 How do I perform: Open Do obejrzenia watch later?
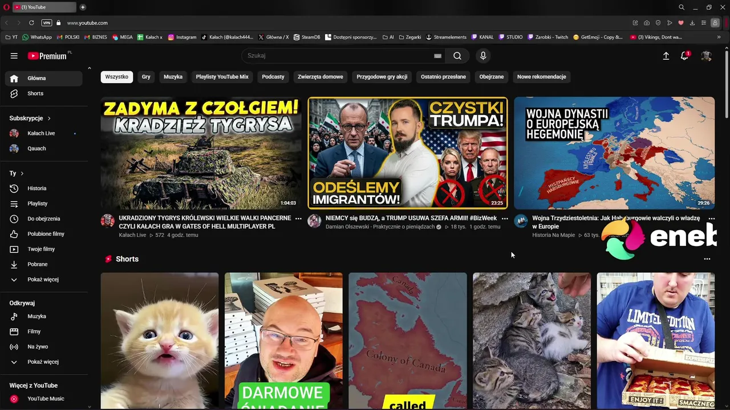point(43,219)
